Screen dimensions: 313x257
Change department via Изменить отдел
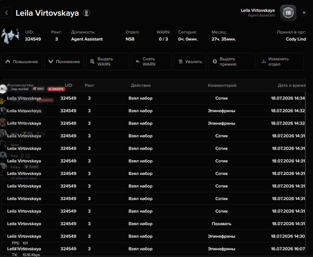coord(280,62)
